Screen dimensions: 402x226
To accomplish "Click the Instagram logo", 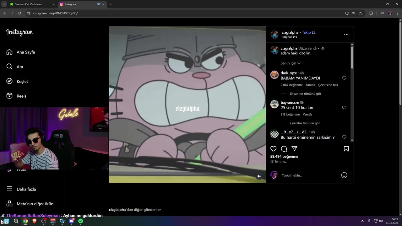I will [x=19, y=32].
